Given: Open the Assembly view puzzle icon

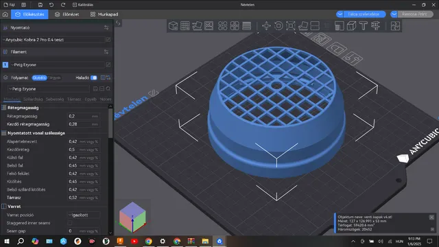Looking at the screenshot, I should click(x=395, y=26).
